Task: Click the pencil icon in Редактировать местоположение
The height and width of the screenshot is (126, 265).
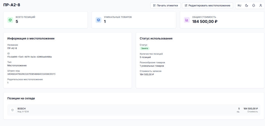Action: (186, 5)
